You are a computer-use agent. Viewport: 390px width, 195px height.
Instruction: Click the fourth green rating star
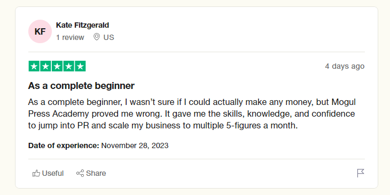click(x=68, y=66)
